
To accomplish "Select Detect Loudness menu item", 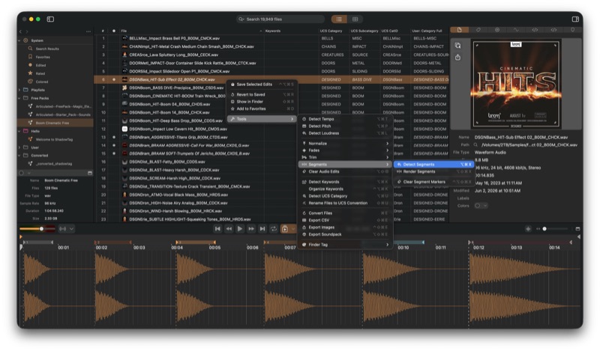I will 345,133.
